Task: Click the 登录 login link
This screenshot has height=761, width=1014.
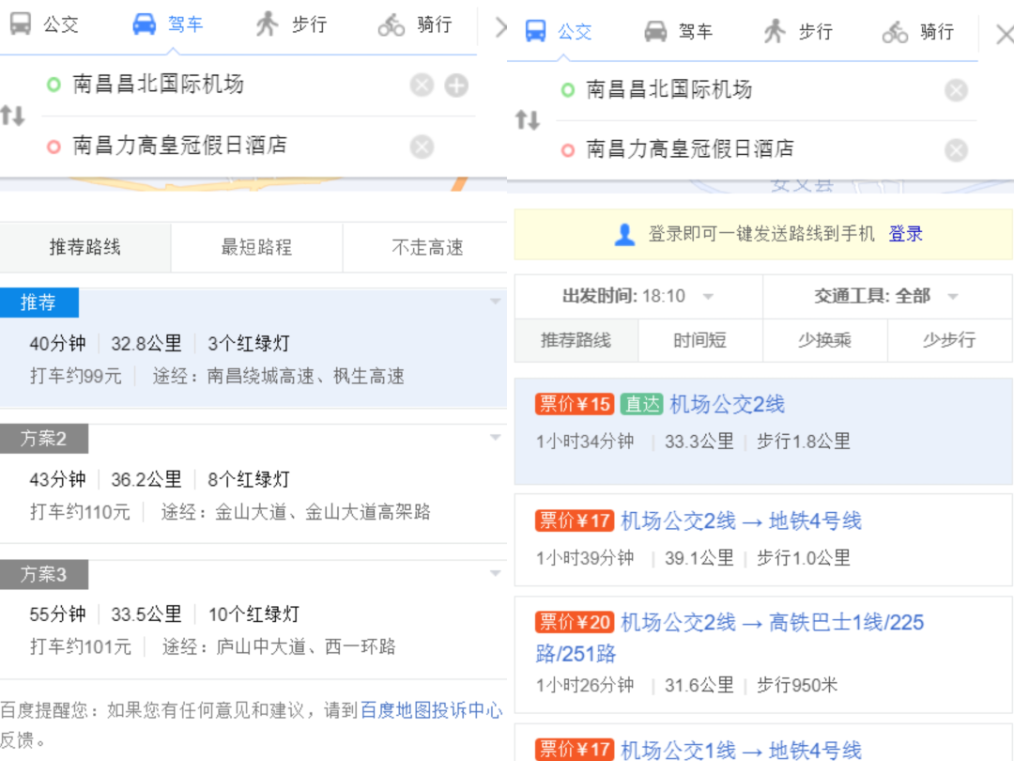Action: (904, 234)
